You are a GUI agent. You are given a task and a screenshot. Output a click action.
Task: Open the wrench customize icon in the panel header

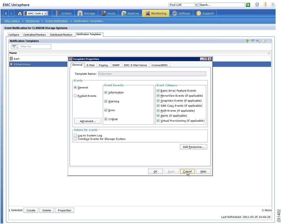[x=258, y=41]
